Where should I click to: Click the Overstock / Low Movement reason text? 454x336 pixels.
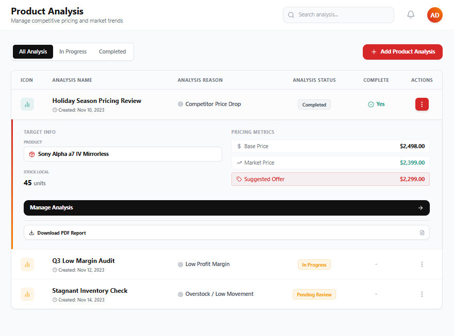(x=219, y=294)
